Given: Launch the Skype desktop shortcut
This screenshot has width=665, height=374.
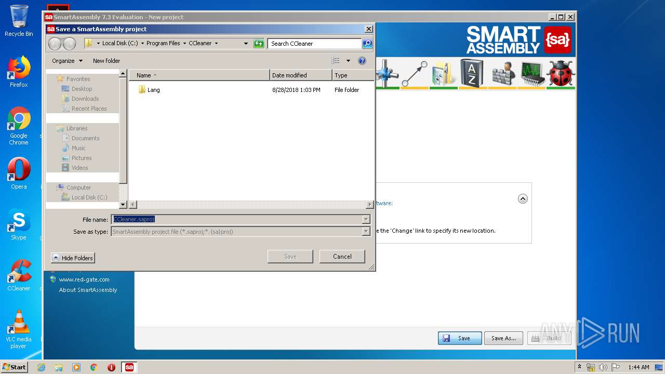Looking at the screenshot, I should (19, 224).
